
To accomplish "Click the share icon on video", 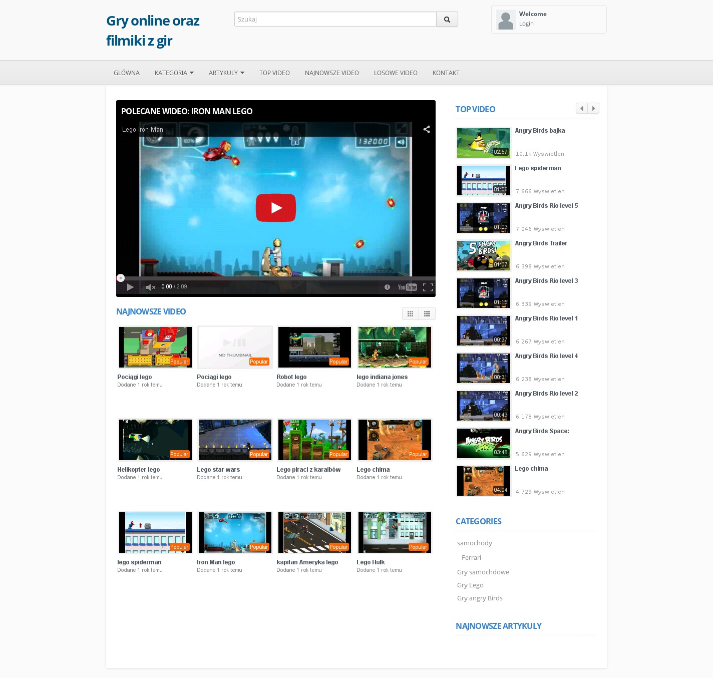I will click(427, 129).
